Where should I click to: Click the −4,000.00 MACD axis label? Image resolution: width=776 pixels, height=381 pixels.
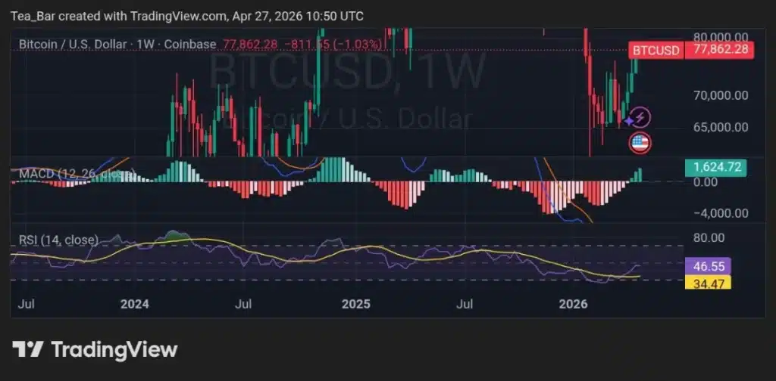[x=721, y=213]
